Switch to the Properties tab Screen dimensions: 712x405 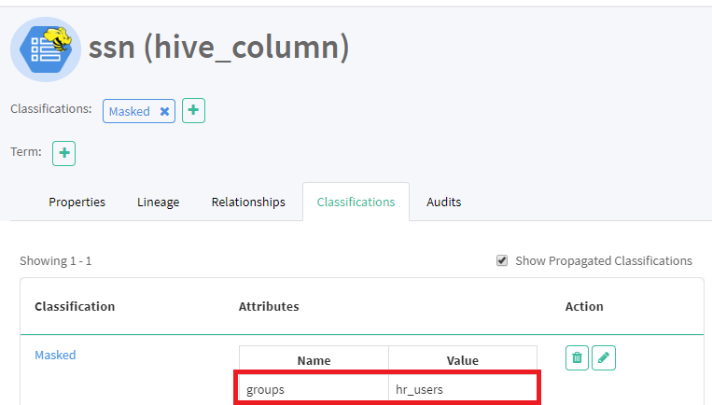coord(77,202)
